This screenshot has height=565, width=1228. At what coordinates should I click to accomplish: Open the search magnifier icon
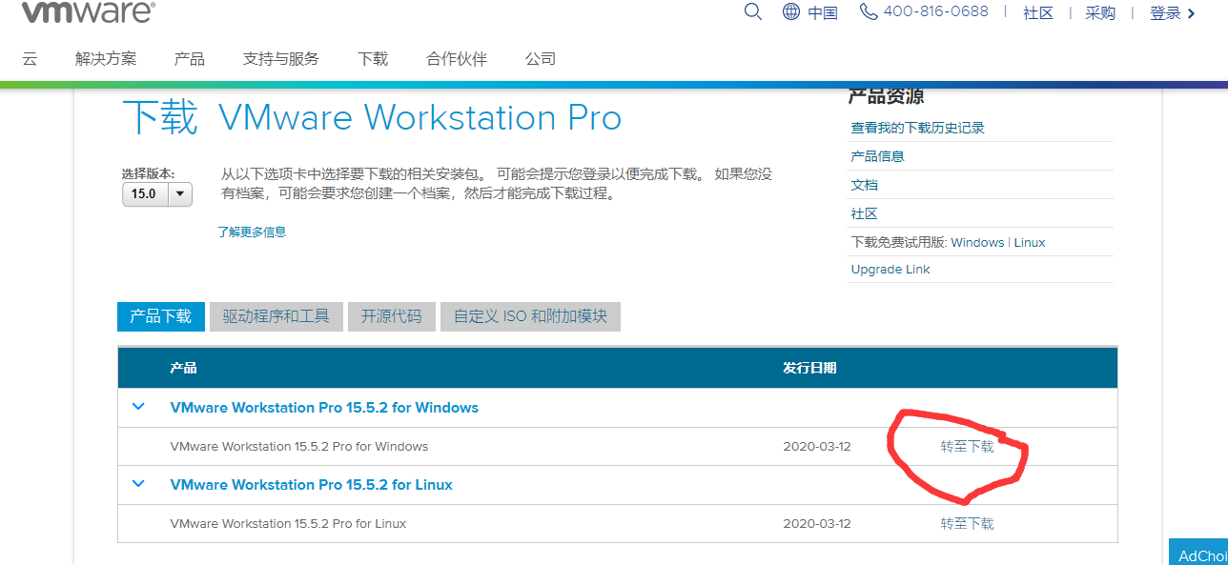tap(753, 11)
